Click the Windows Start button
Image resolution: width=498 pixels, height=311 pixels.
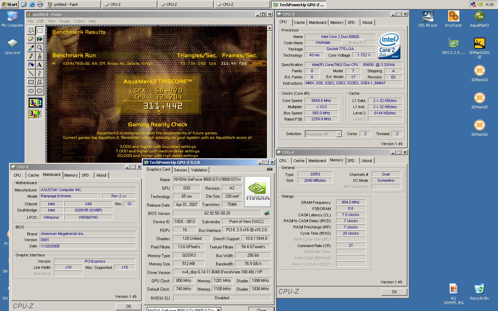pos(10,4)
